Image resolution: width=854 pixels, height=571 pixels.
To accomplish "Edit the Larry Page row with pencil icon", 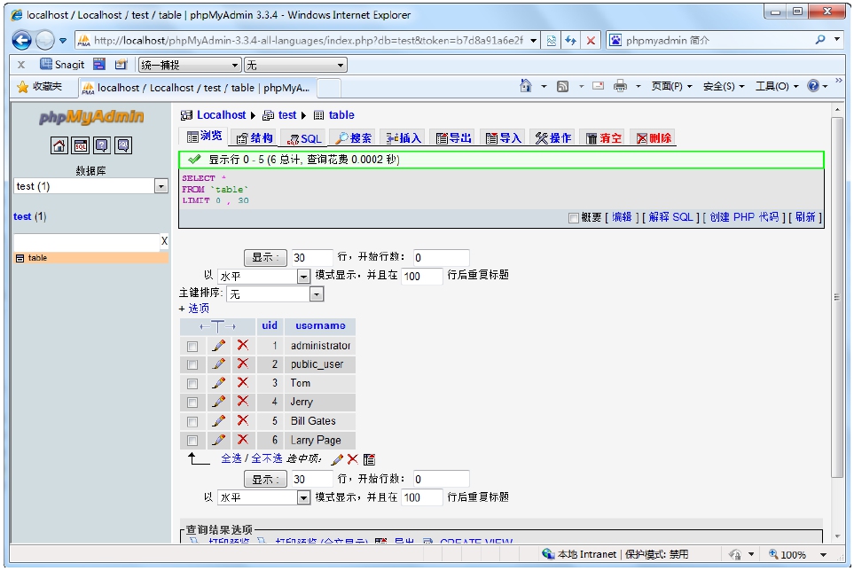I will click(219, 440).
